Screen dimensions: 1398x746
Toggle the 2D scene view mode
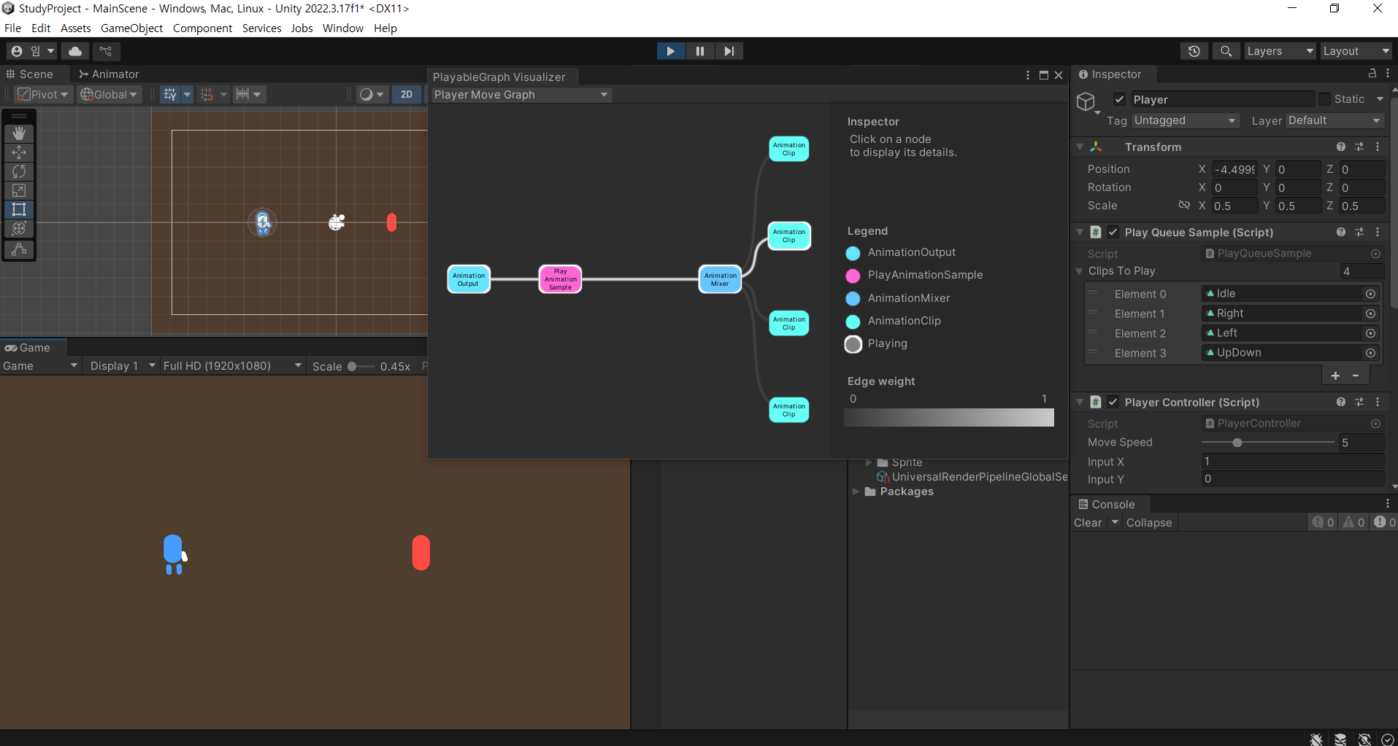coord(407,94)
